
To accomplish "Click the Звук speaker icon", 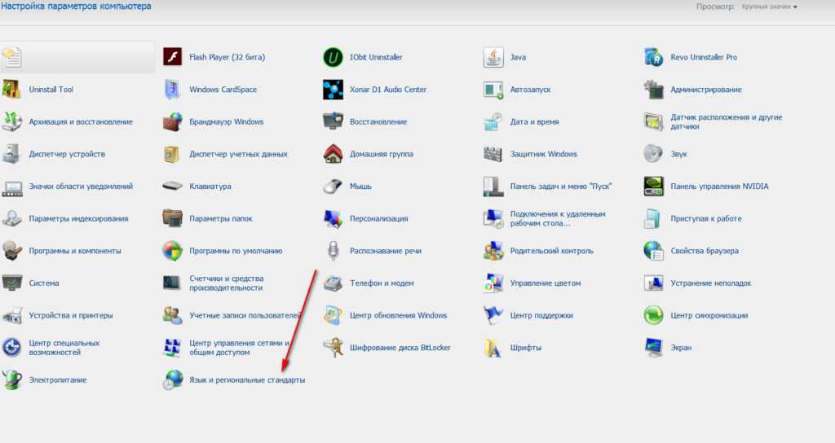I will [654, 154].
